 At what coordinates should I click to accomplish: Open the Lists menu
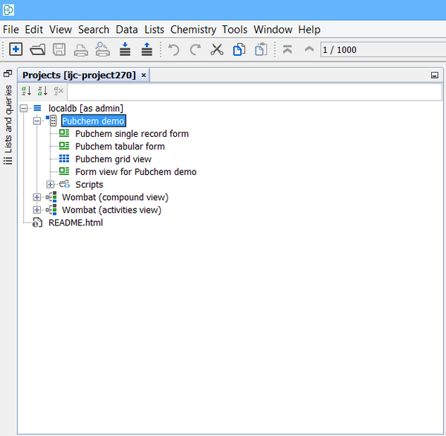[x=154, y=30]
